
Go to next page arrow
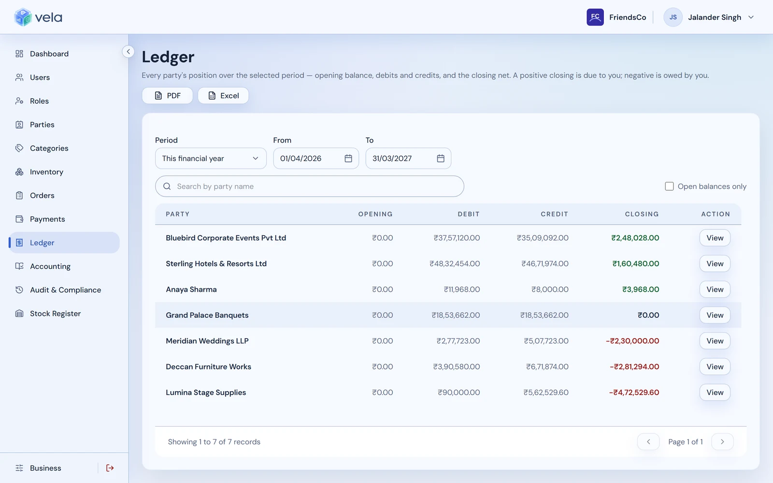point(722,442)
